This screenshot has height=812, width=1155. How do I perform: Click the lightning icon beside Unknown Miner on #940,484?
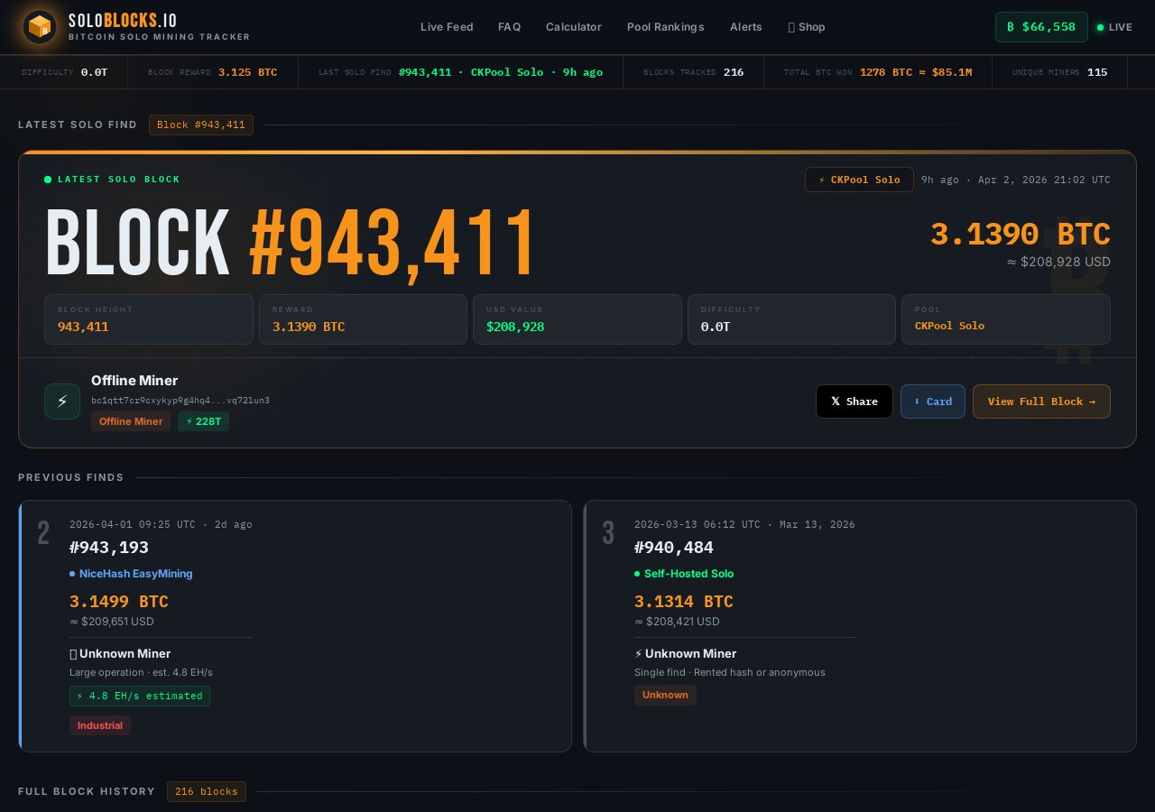point(638,654)
